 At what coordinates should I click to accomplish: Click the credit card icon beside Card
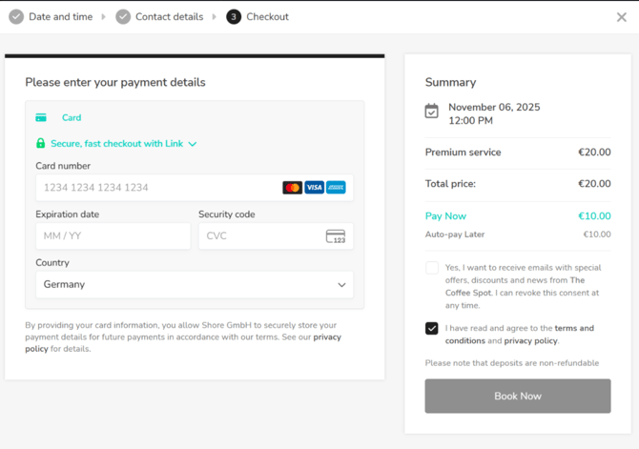click(41, 118)
